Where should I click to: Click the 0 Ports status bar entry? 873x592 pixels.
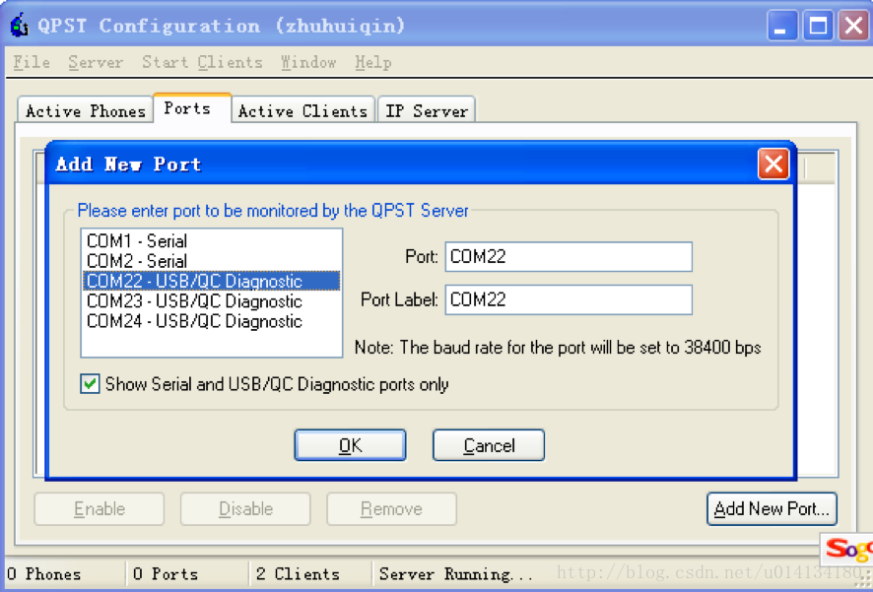point(166,573)
